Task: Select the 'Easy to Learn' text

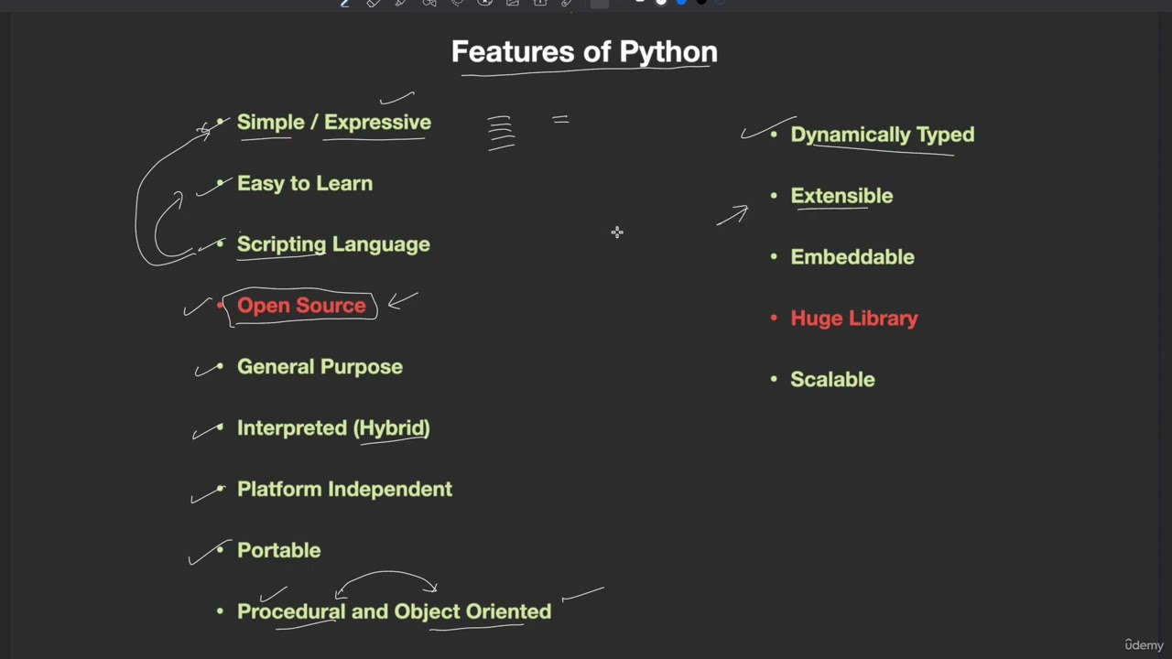Action: (305, 183)
